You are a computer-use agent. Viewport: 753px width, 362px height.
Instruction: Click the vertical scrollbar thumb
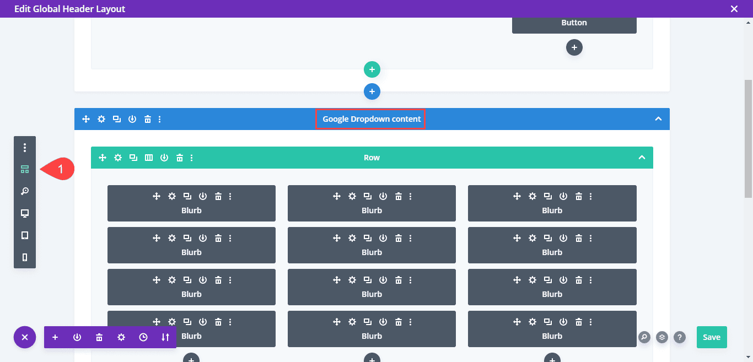tap(748, 138)
